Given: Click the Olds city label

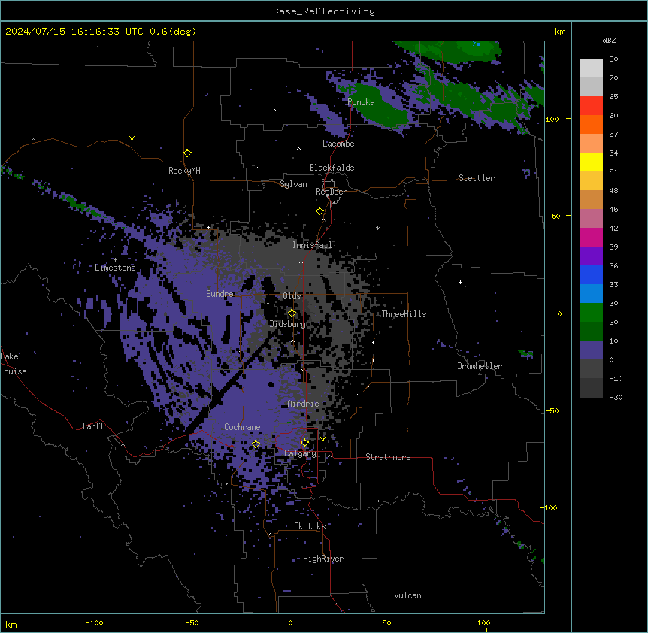Looking at the screenshot, I should click(292, 296).
